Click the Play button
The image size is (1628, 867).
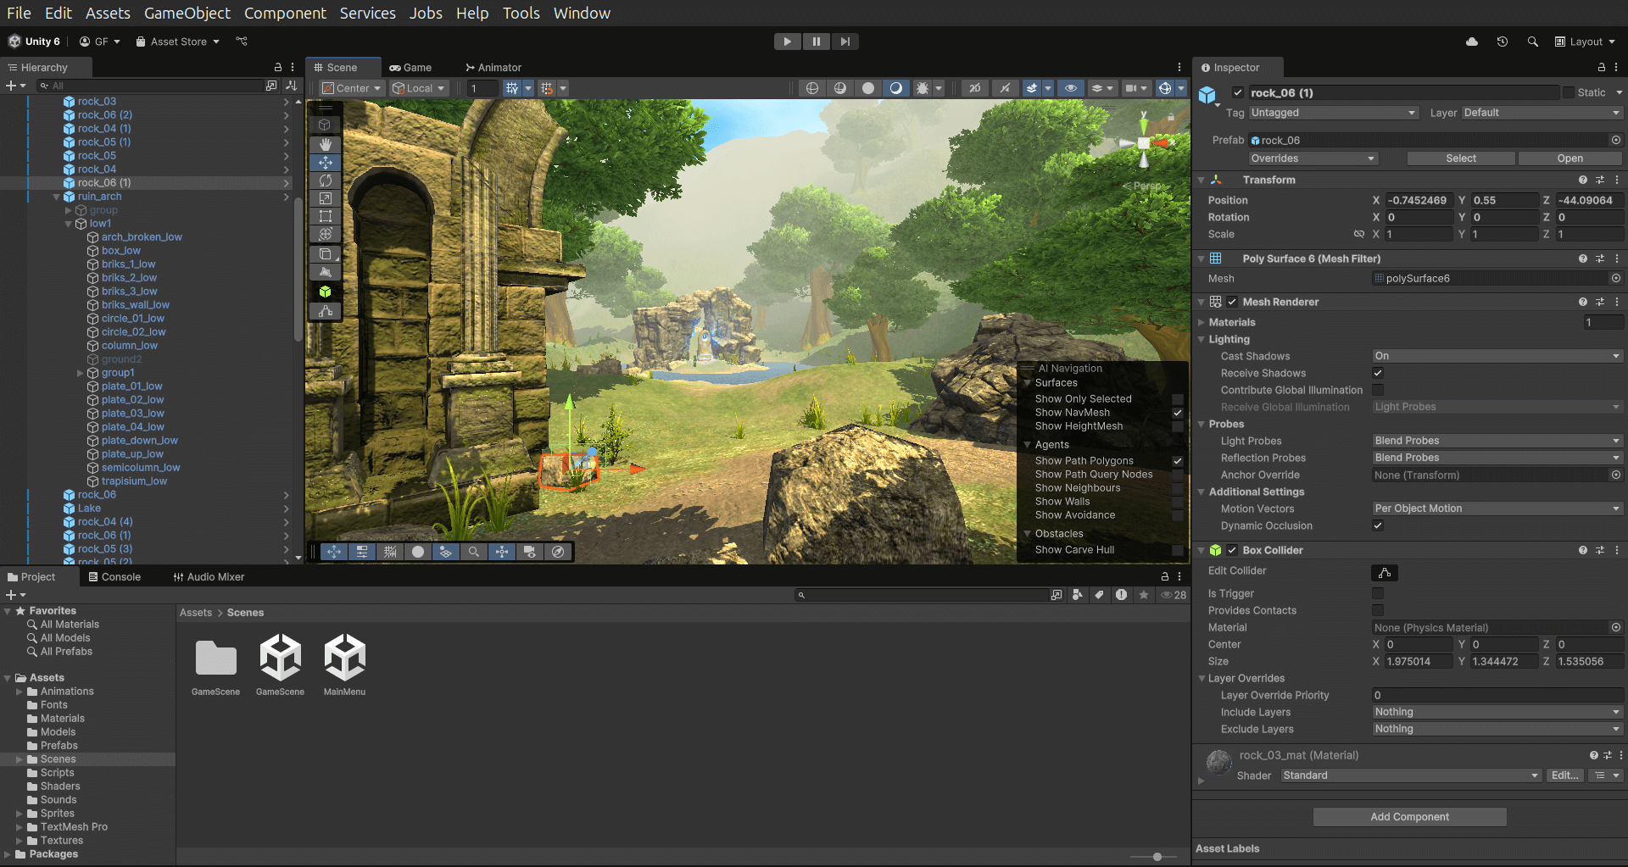click(x=787, y=42)
